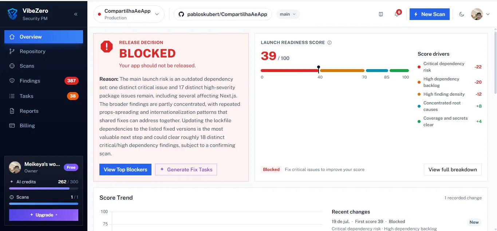Click the View Top Blockers button
This screenshot has width=497, height=231.
pos(125,170)
